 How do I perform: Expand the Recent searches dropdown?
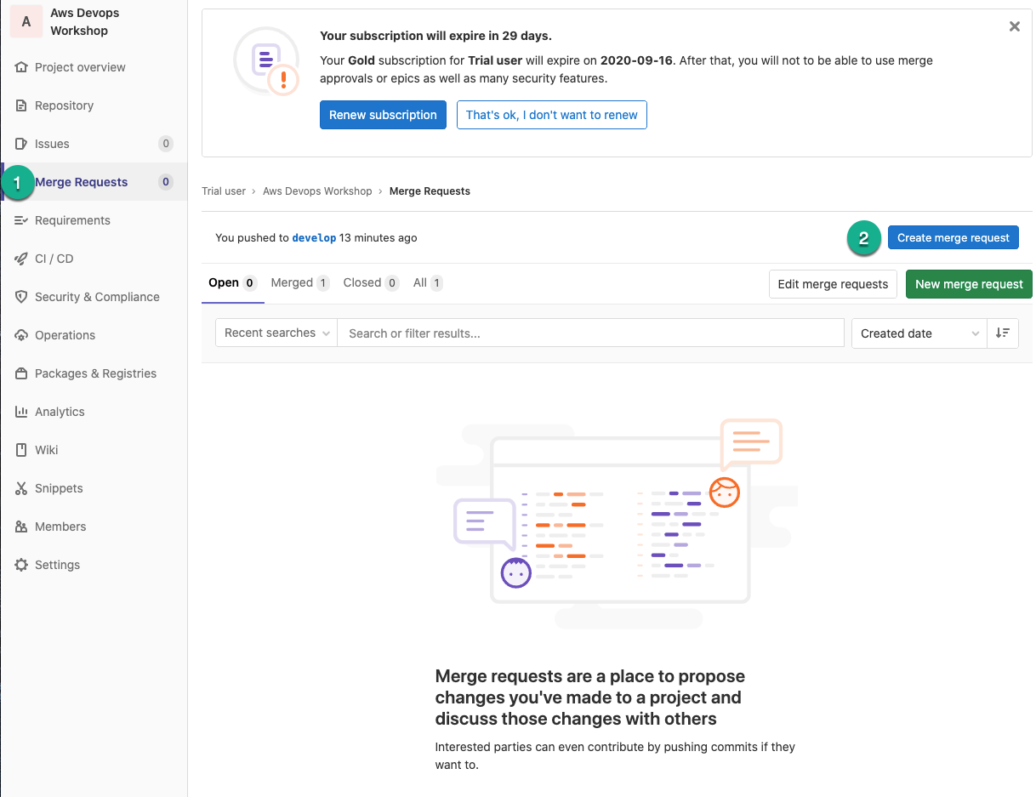pyautogui.click(x=276, y=333)
